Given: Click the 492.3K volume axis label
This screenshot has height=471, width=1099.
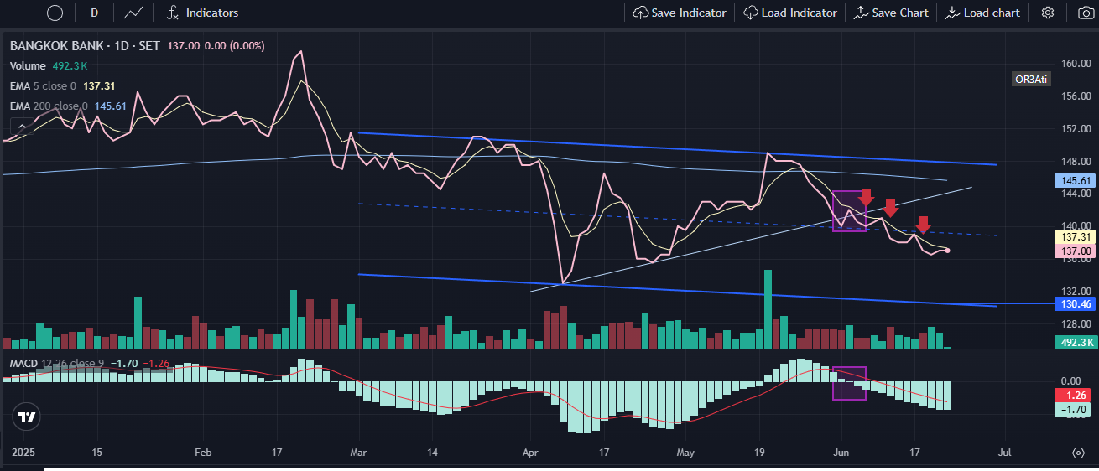Looking at the screenshot, I should [x=1075, y=342].
